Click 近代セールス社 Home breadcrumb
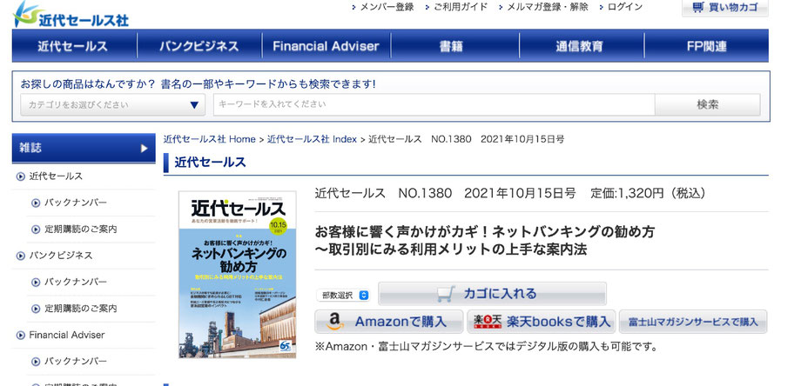Viewport: 801px width, 386px height. (210, 139)
